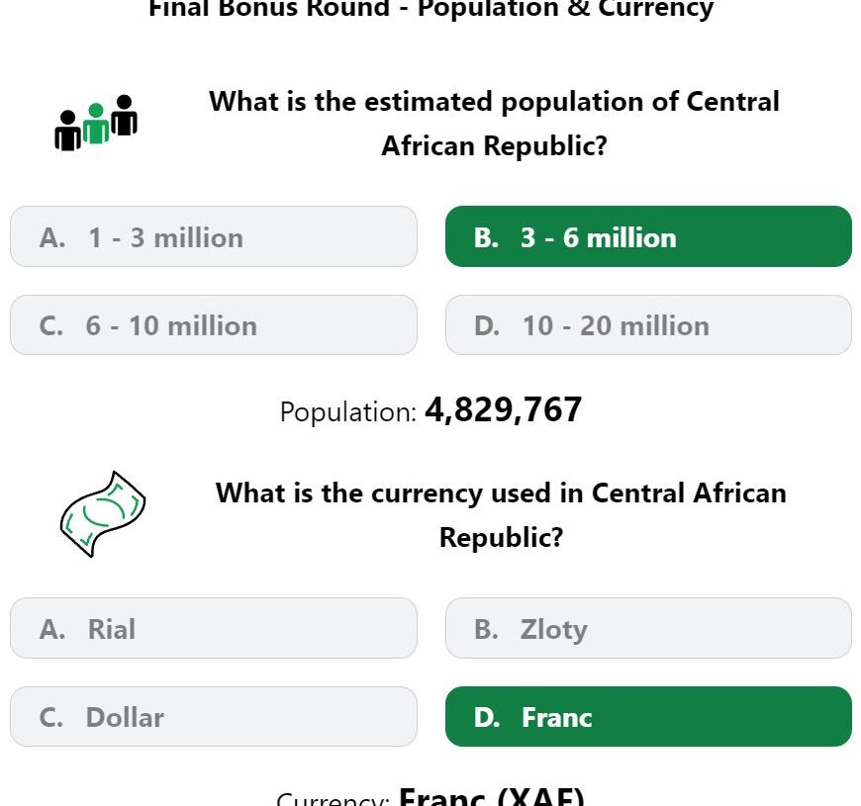The height and width of the screenshot is (806, 861).
Task: Click the "Population:" label text
Action: click(x=347, y=412)
